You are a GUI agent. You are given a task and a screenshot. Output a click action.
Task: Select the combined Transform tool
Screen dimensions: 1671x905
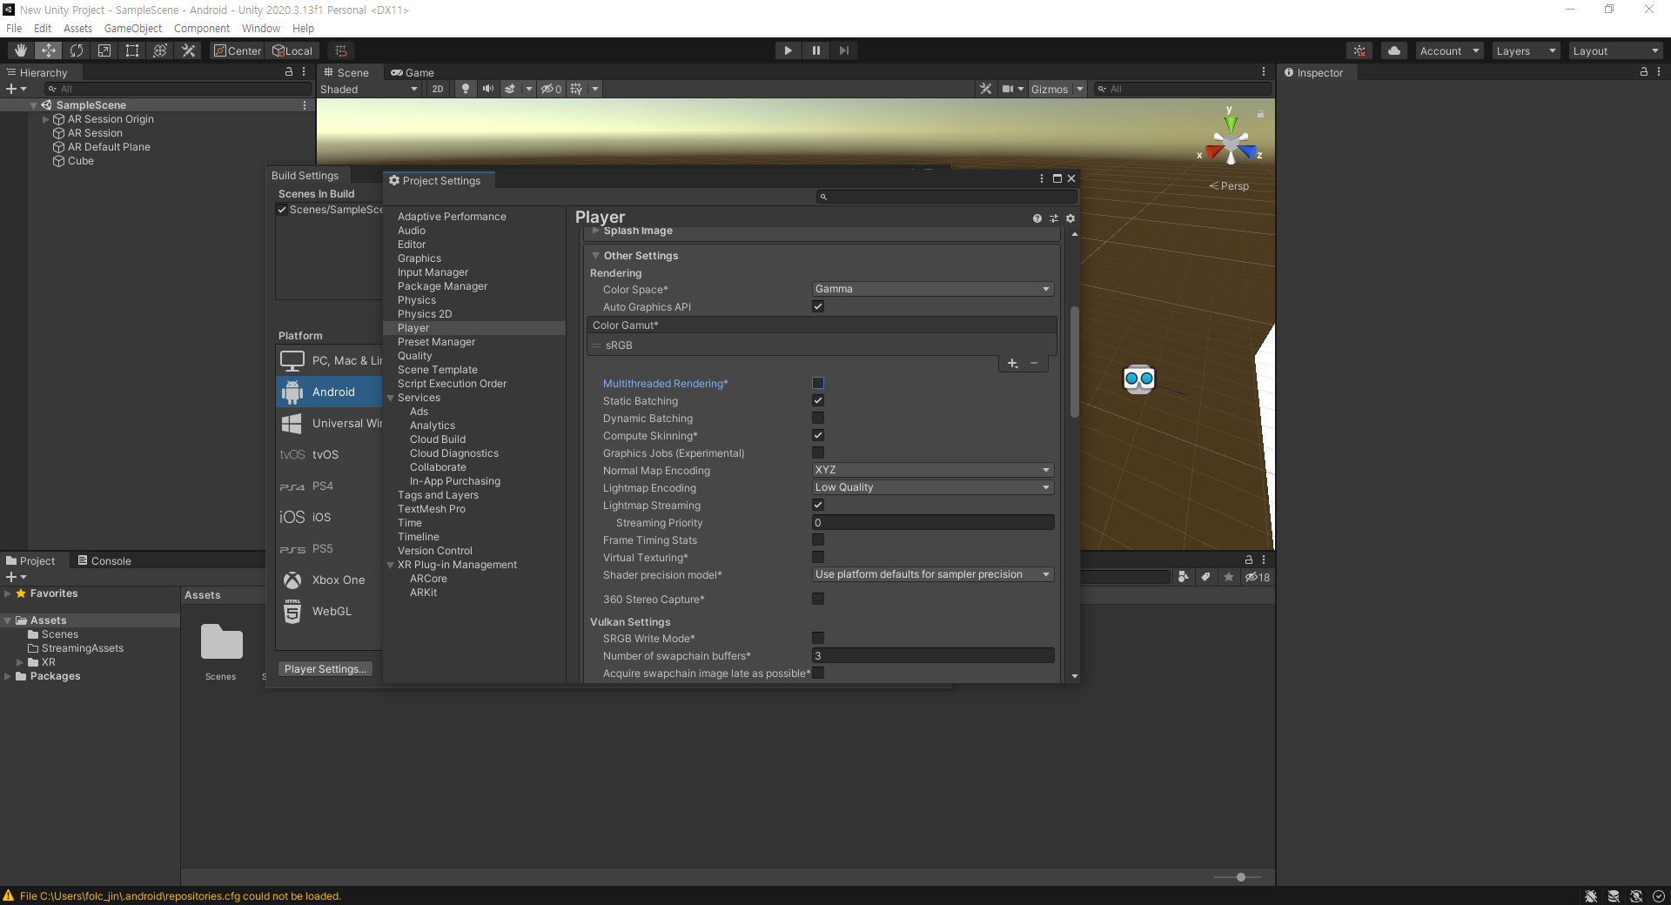[x=160, y=50]
